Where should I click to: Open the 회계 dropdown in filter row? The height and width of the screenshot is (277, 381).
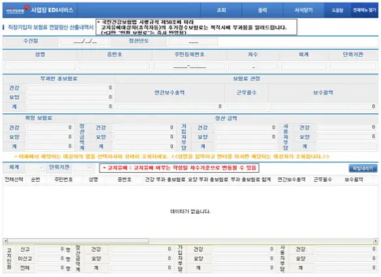[x=35, y=168]
